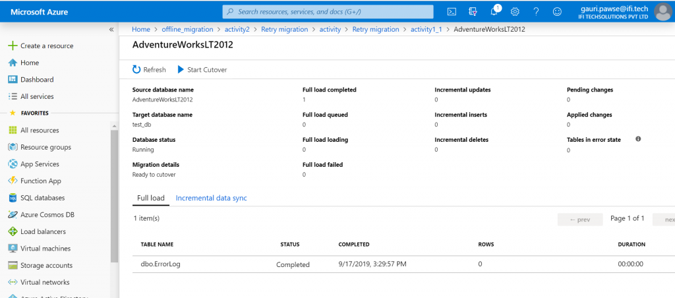Open the notifications bell

click(494, 12)
